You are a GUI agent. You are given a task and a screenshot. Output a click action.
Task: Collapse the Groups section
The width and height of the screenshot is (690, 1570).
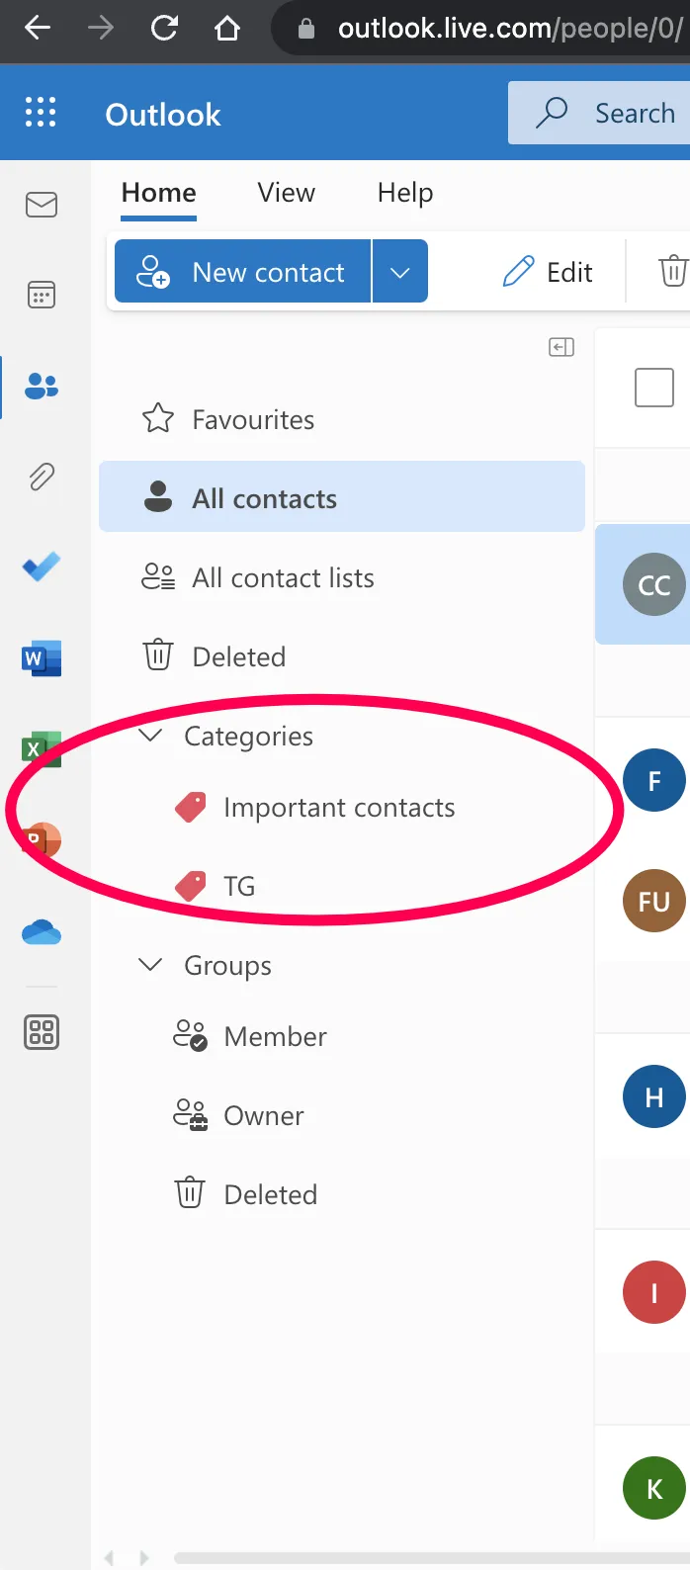[x=150, y=965]
